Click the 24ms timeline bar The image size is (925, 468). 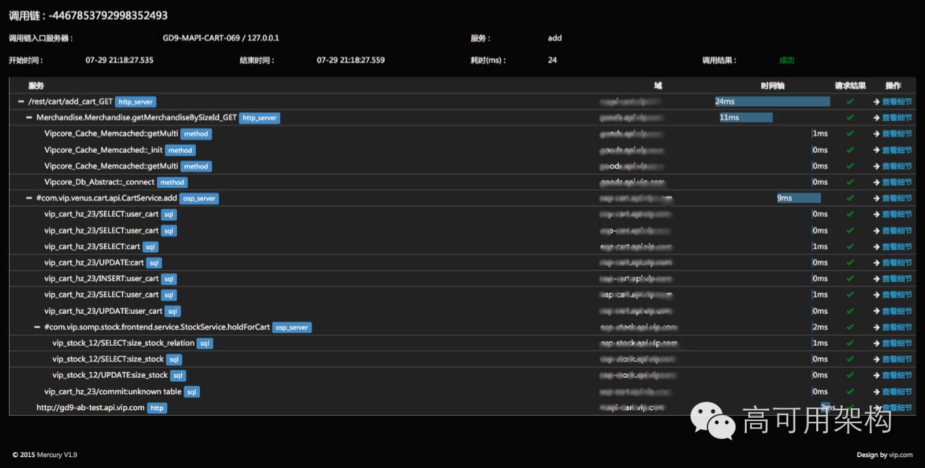point(772,101)
